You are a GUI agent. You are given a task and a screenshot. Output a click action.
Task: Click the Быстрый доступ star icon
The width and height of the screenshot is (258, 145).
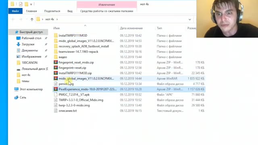click(x=17, y=32)
